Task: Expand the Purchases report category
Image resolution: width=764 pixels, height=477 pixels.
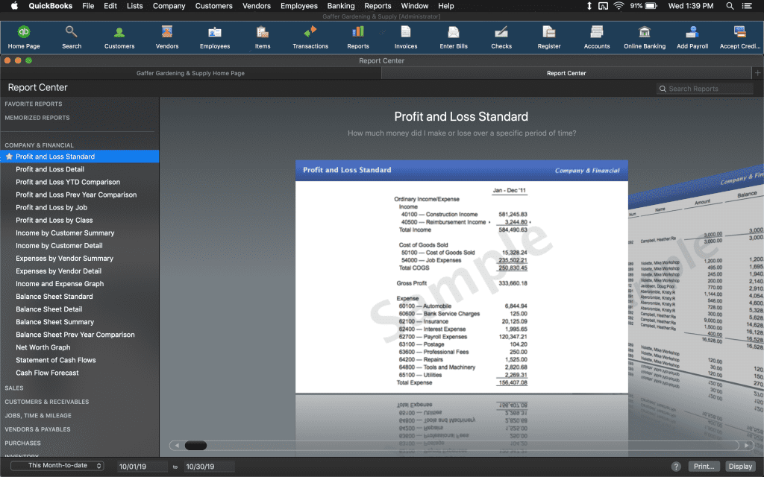Action: 23,443
